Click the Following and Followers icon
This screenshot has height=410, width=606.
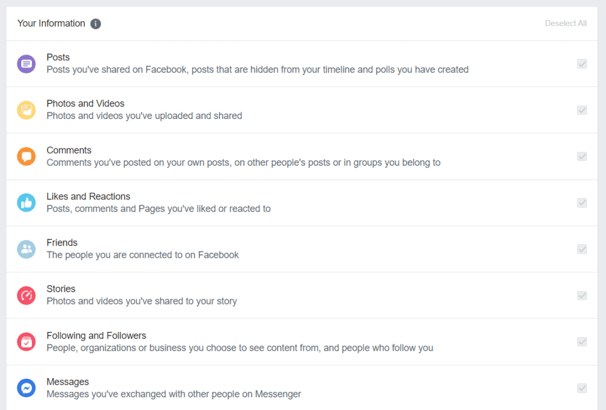tap(26, 342)
